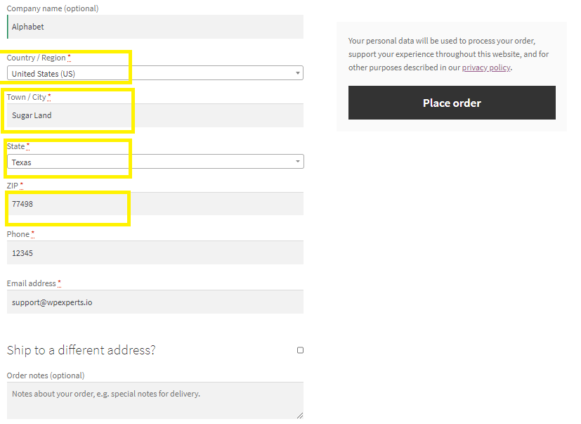The height and width of the screenshot is (424, 581).
Task: Click the Town / City label
Action: coord(26,97)
